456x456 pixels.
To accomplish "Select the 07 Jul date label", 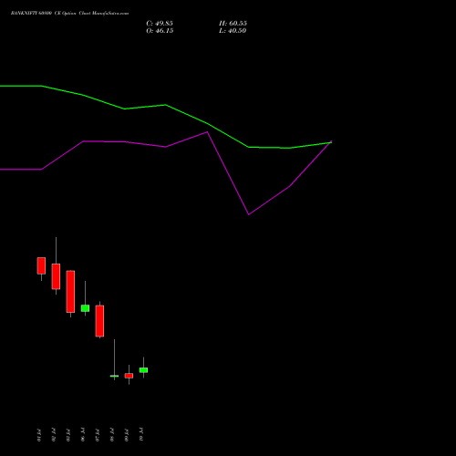I will click(x=98, y=435).
